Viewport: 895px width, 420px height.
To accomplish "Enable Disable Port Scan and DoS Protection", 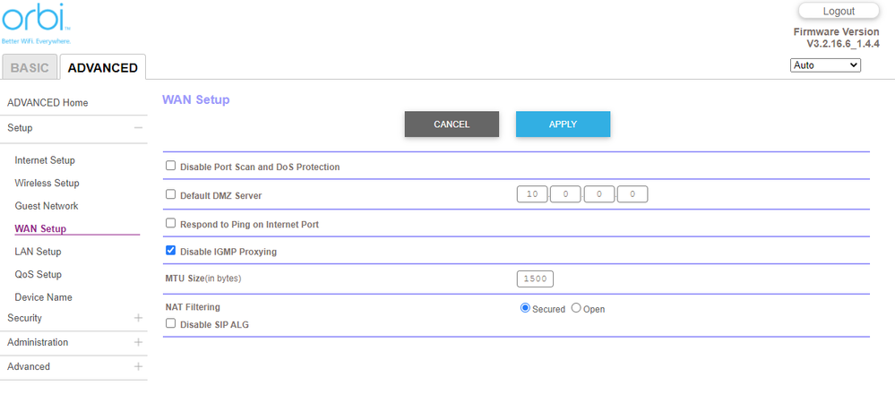I will click(171, 167).
